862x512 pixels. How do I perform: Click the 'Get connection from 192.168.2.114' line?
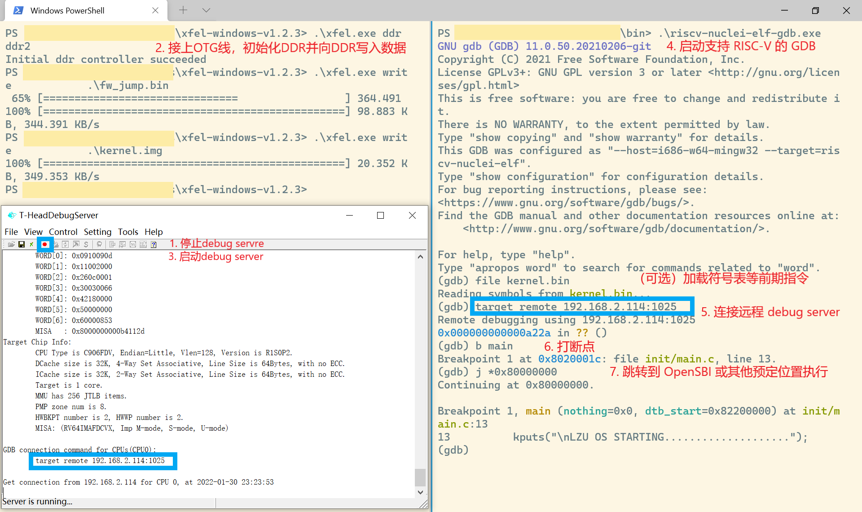138,482
